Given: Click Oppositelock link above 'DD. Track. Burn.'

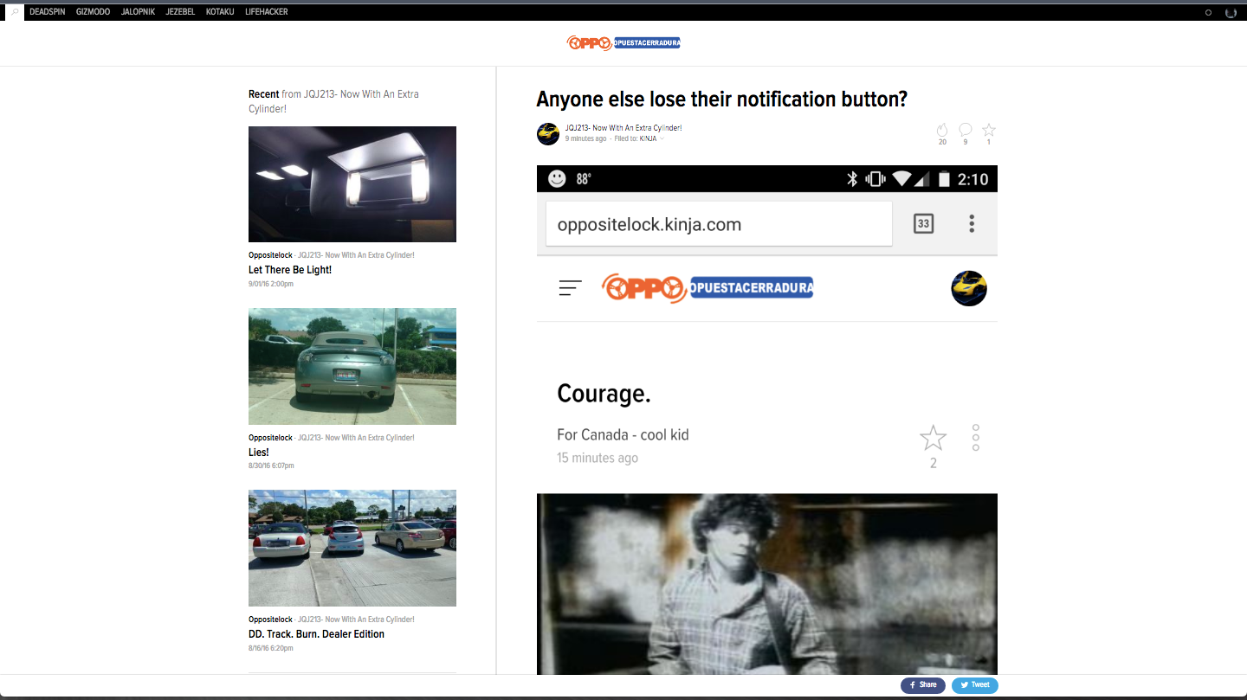Looking at the screenshot, I should coord(270,620).
